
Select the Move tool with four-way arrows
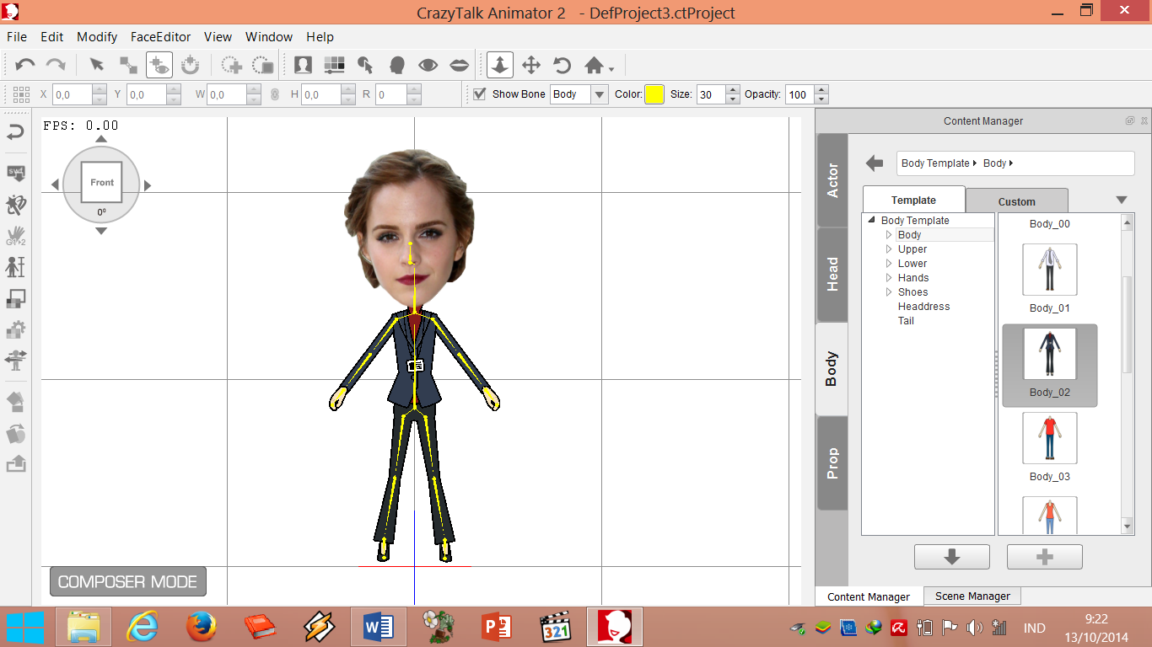click(531, 64)
